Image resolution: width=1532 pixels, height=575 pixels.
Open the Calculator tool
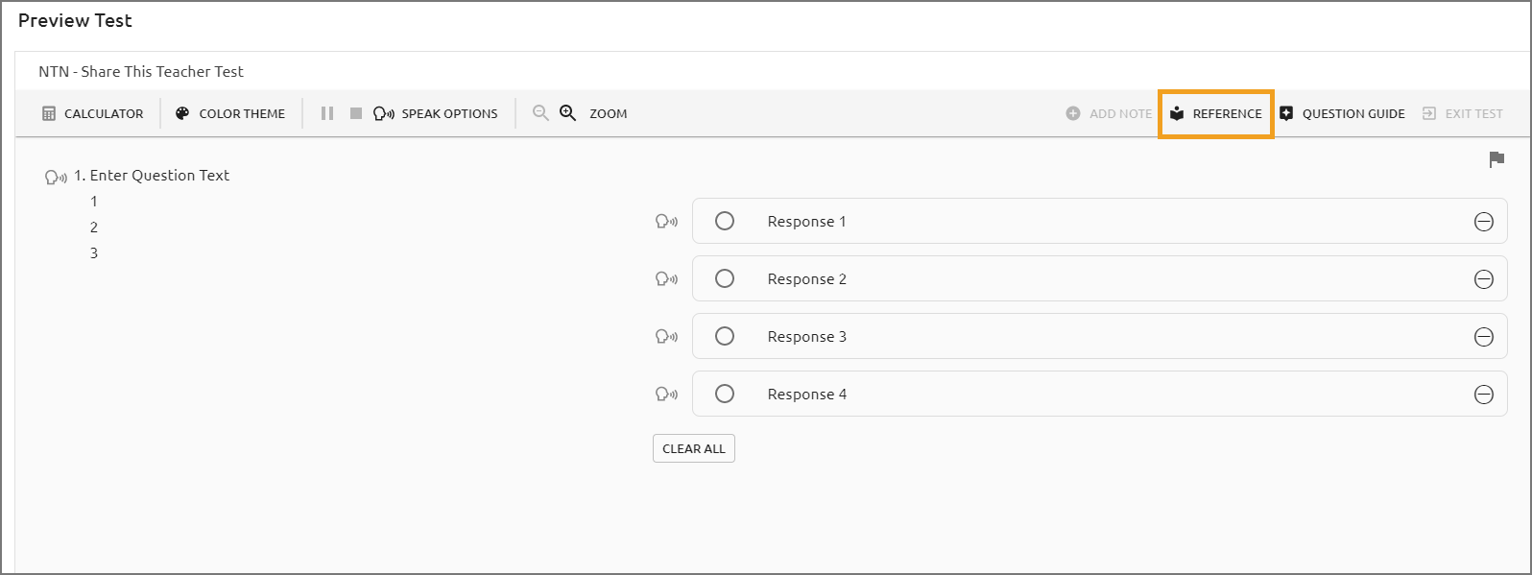point(92,113)
